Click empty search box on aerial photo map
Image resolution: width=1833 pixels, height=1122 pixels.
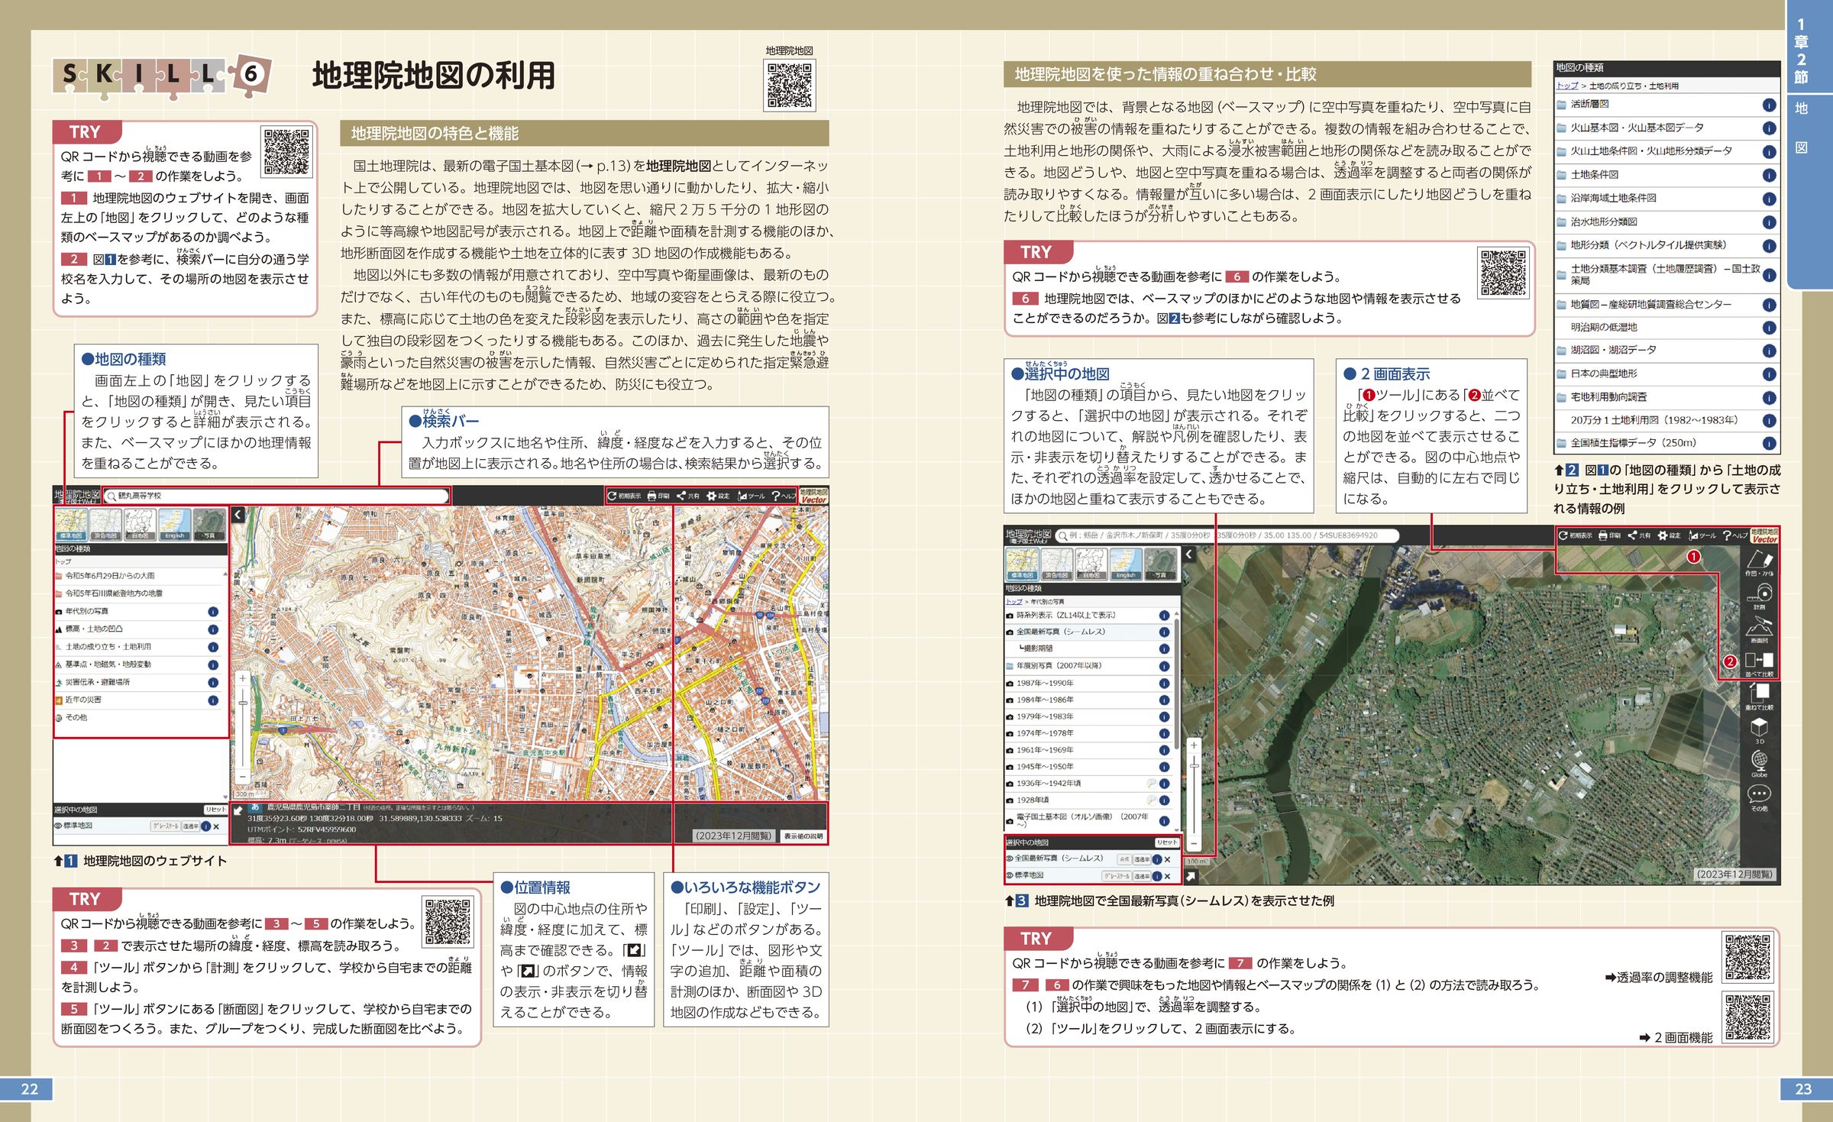[1227, 535]
